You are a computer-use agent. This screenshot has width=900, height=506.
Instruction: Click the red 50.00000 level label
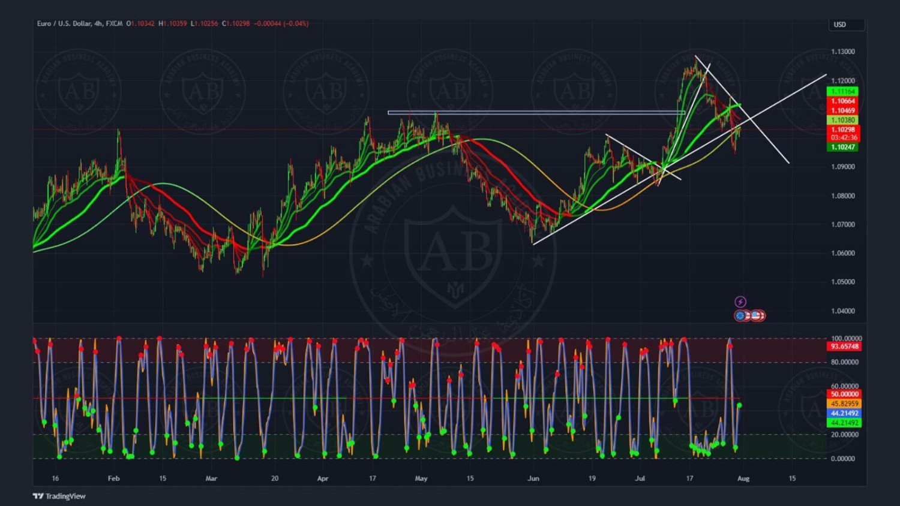click(x=844, y=394)
